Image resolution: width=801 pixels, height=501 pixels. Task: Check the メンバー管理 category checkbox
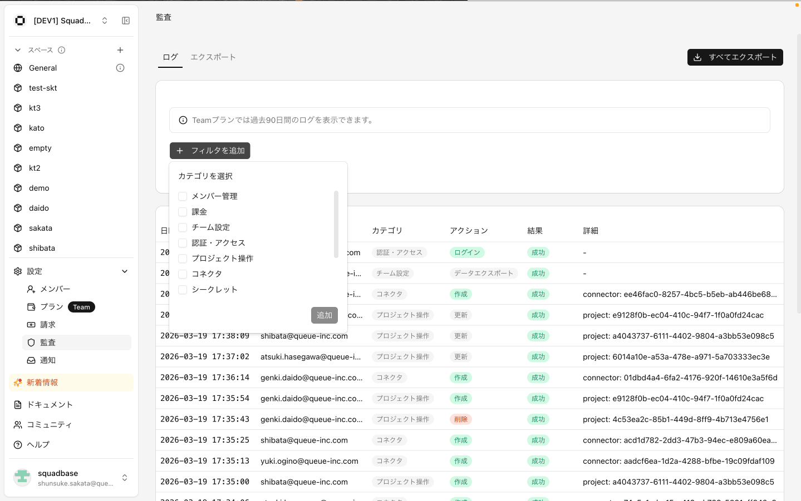(x=183, y=196)
